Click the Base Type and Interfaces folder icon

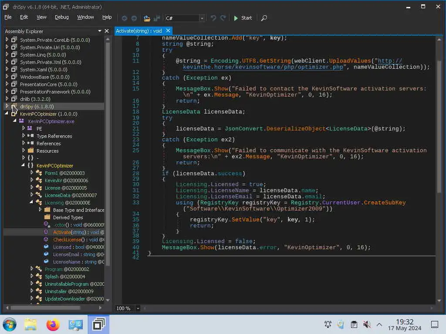tap(47, 210)
